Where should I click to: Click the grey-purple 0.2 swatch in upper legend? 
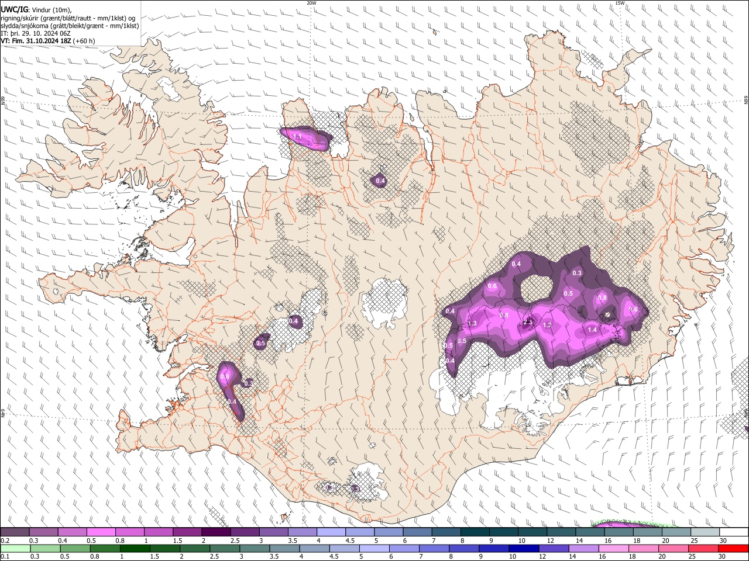coord(15,532)
